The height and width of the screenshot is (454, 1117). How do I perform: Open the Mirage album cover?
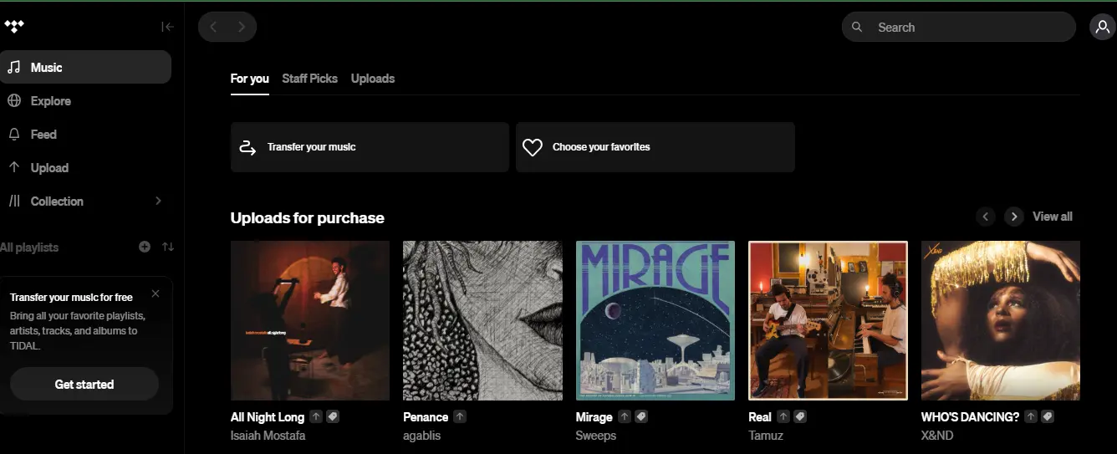pos(655,321)
